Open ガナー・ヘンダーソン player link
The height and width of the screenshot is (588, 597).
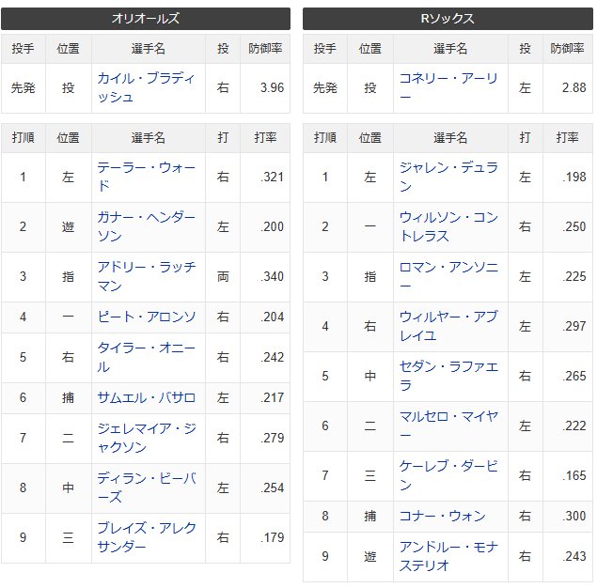point(147,226)
